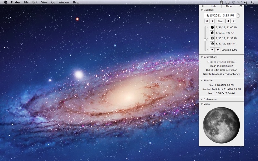Click the forward arrow in the pair after Now
The image size is (258, 161).
[233, 21]
